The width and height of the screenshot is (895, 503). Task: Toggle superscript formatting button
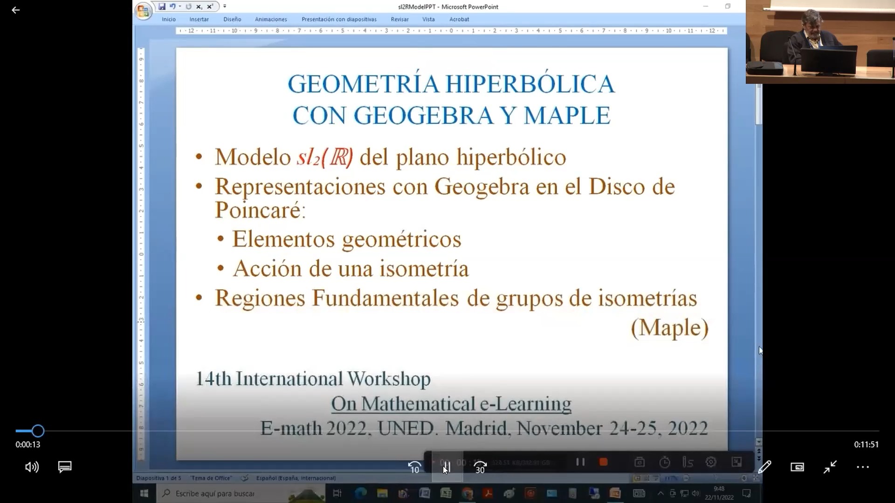coord(210,7)
